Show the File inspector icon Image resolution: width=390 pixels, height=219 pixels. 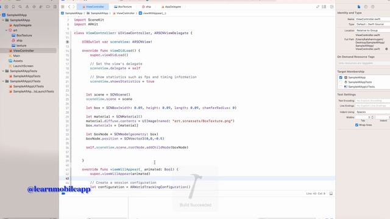359,7
